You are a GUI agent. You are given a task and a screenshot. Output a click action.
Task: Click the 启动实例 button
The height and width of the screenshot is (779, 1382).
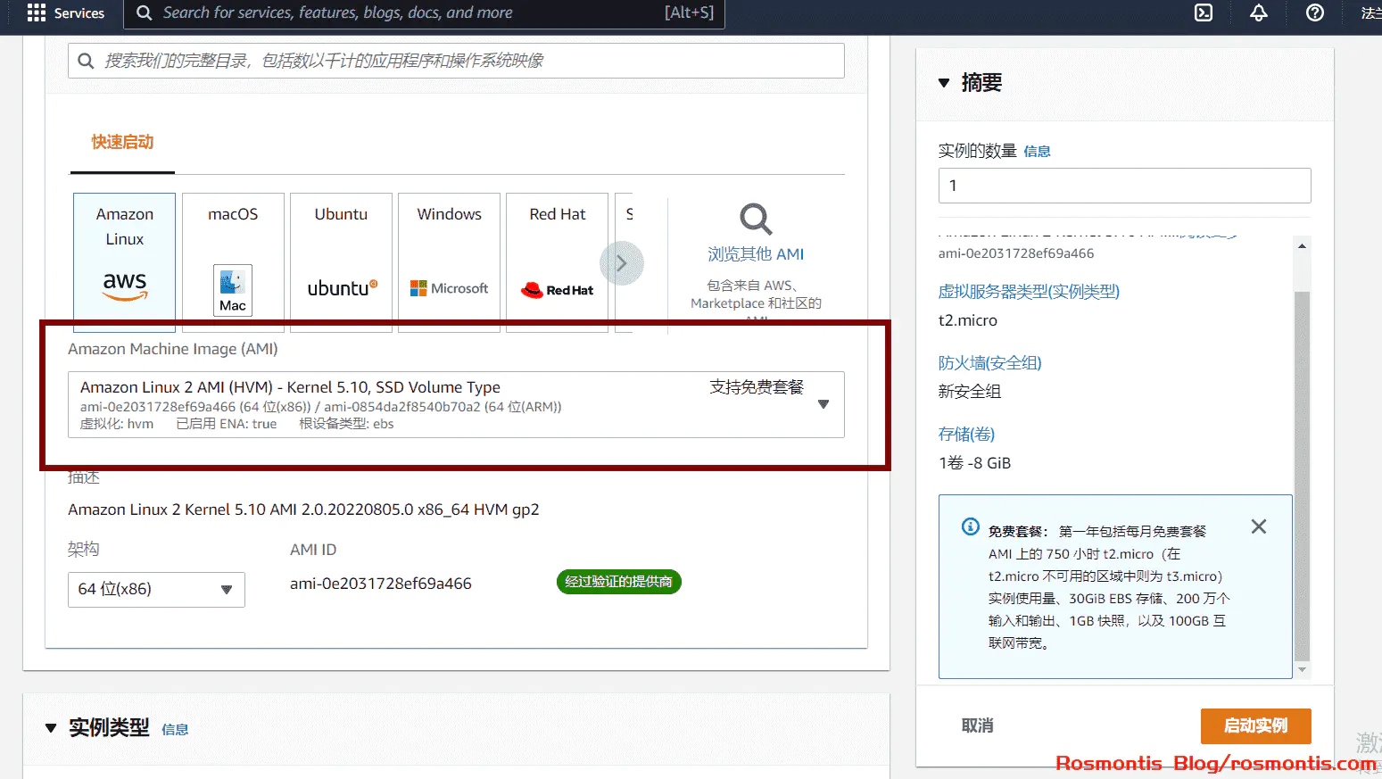[1256, 725]
